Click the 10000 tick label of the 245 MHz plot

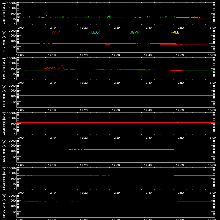tap(12, 3)
